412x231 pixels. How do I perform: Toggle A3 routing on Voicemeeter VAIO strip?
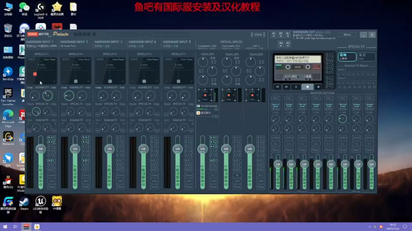point(214,146)
